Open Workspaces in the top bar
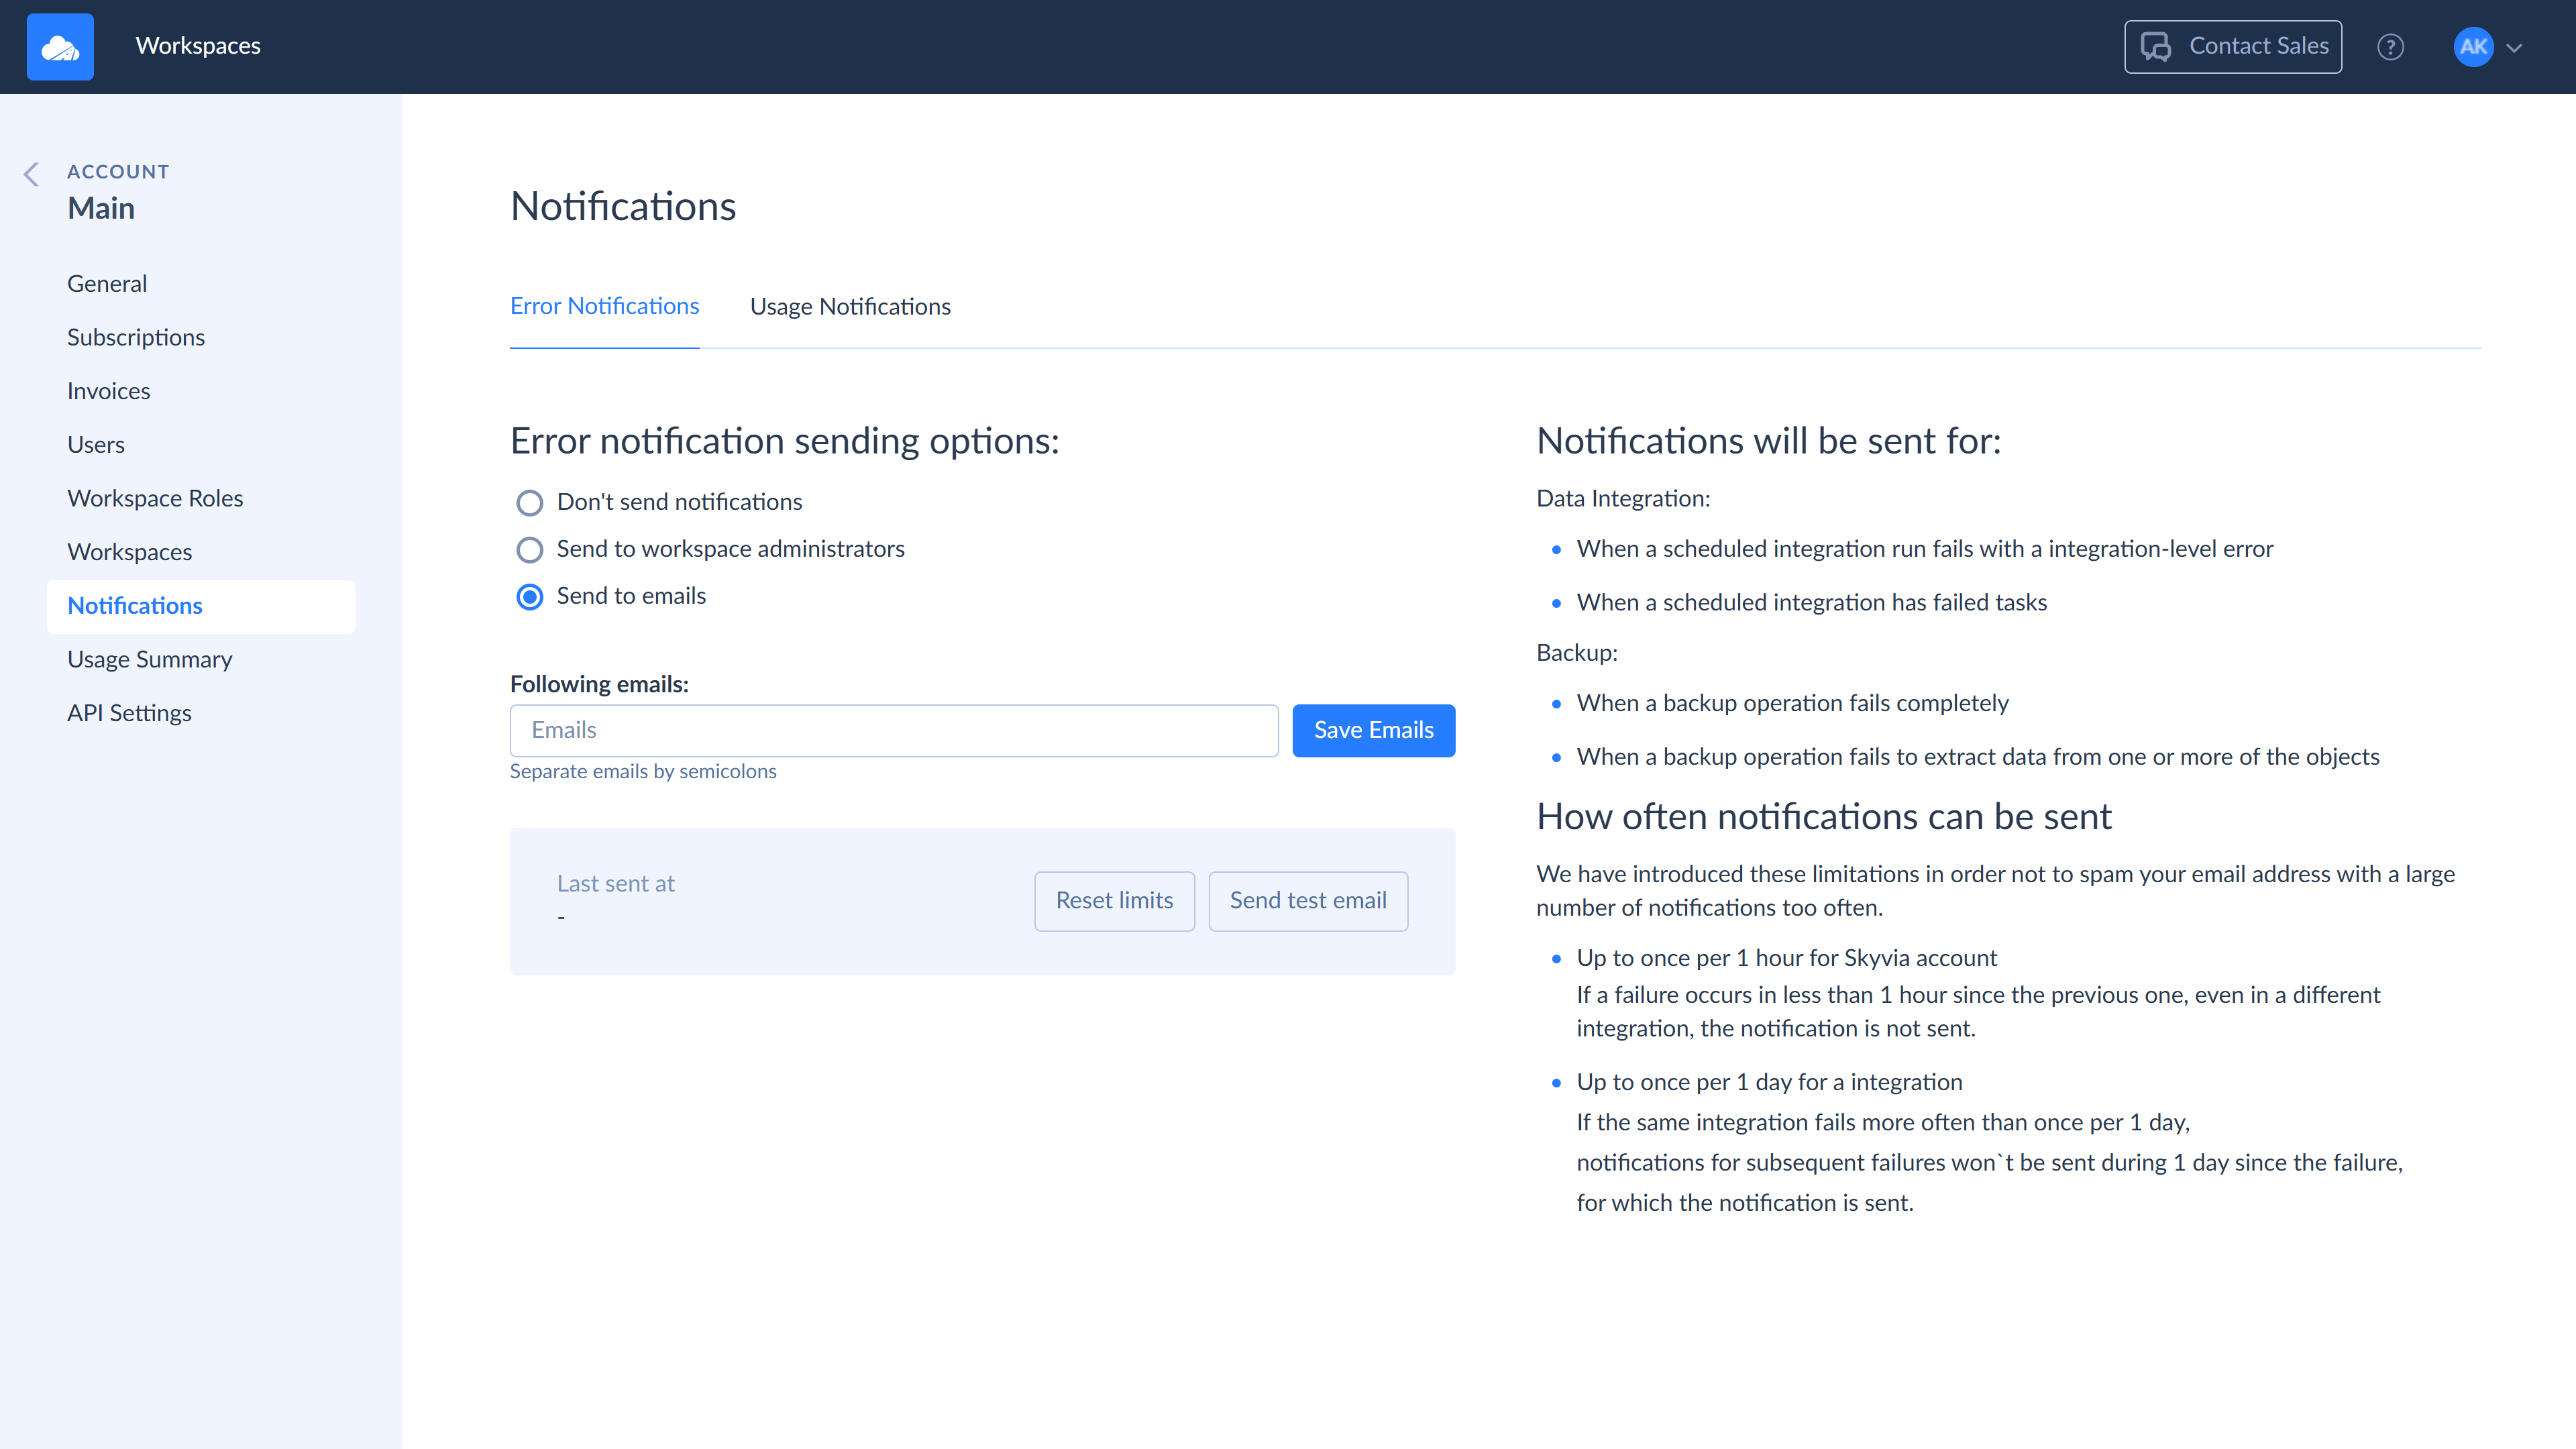2576x1449 pixels. (198, 46)
